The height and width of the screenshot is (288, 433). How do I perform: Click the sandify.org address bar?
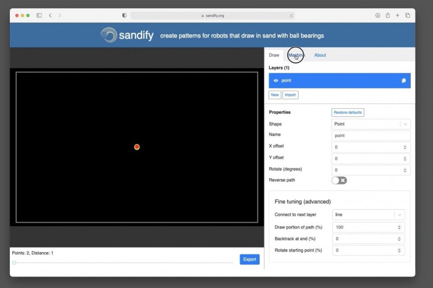212,16
